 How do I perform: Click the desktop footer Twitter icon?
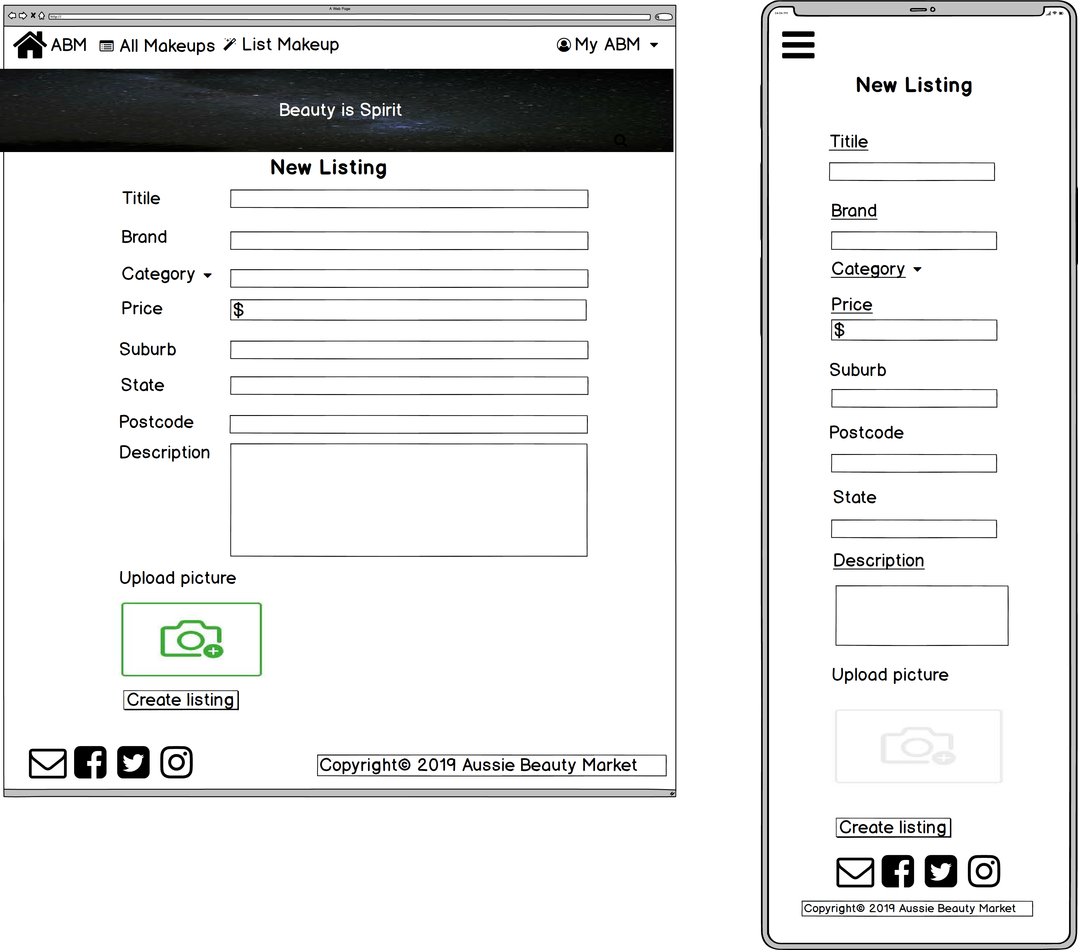133,762
